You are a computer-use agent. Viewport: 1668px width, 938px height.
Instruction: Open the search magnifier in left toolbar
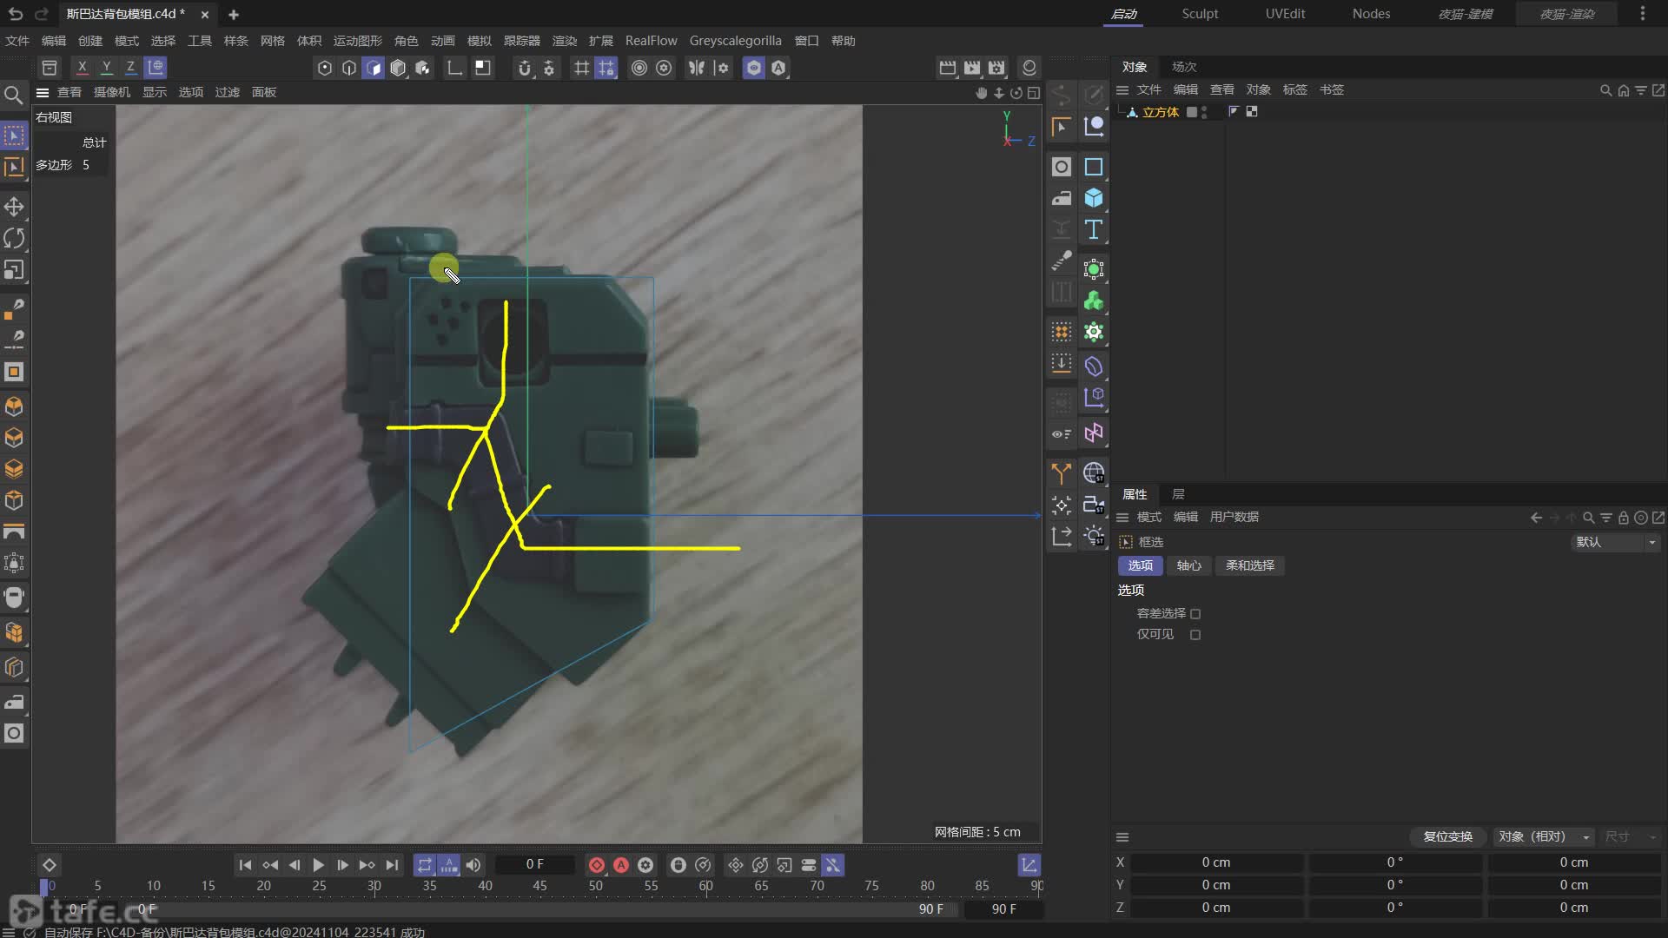[14, 95]
